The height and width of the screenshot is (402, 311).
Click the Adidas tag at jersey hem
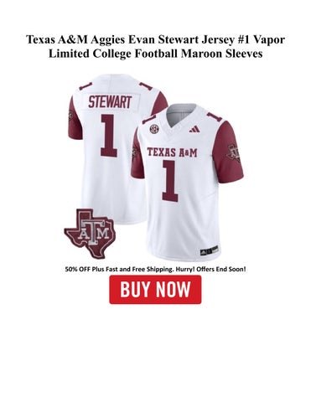point(209,250)
